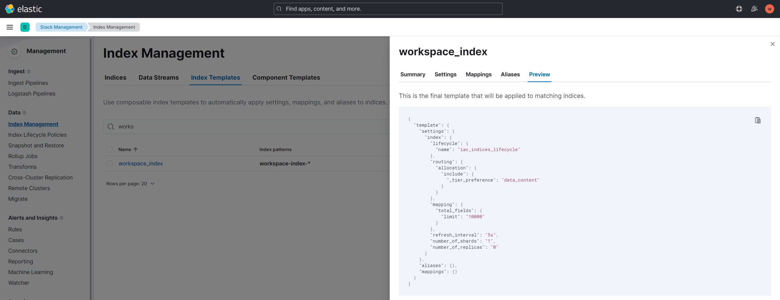Open Transforms page

tap(22, 167)
